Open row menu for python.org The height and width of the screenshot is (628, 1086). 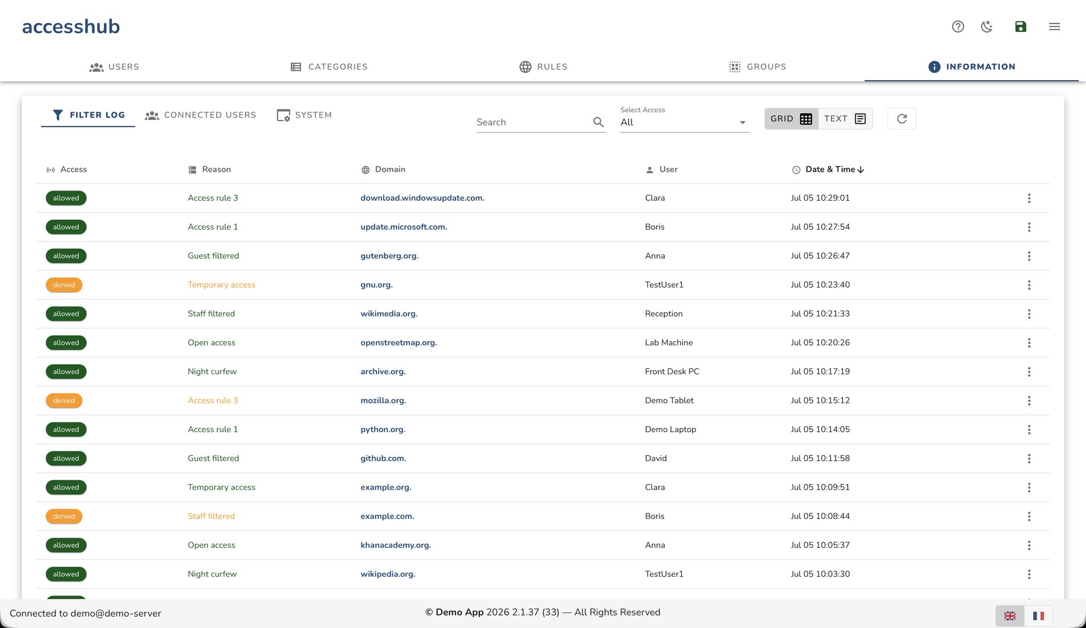1029,430
